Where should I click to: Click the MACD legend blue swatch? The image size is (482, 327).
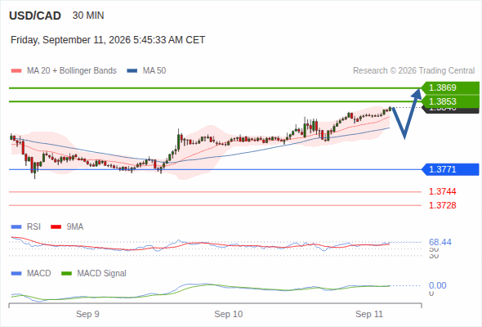pos(16,274)
